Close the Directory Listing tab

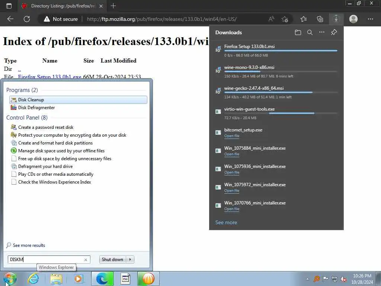101,6
